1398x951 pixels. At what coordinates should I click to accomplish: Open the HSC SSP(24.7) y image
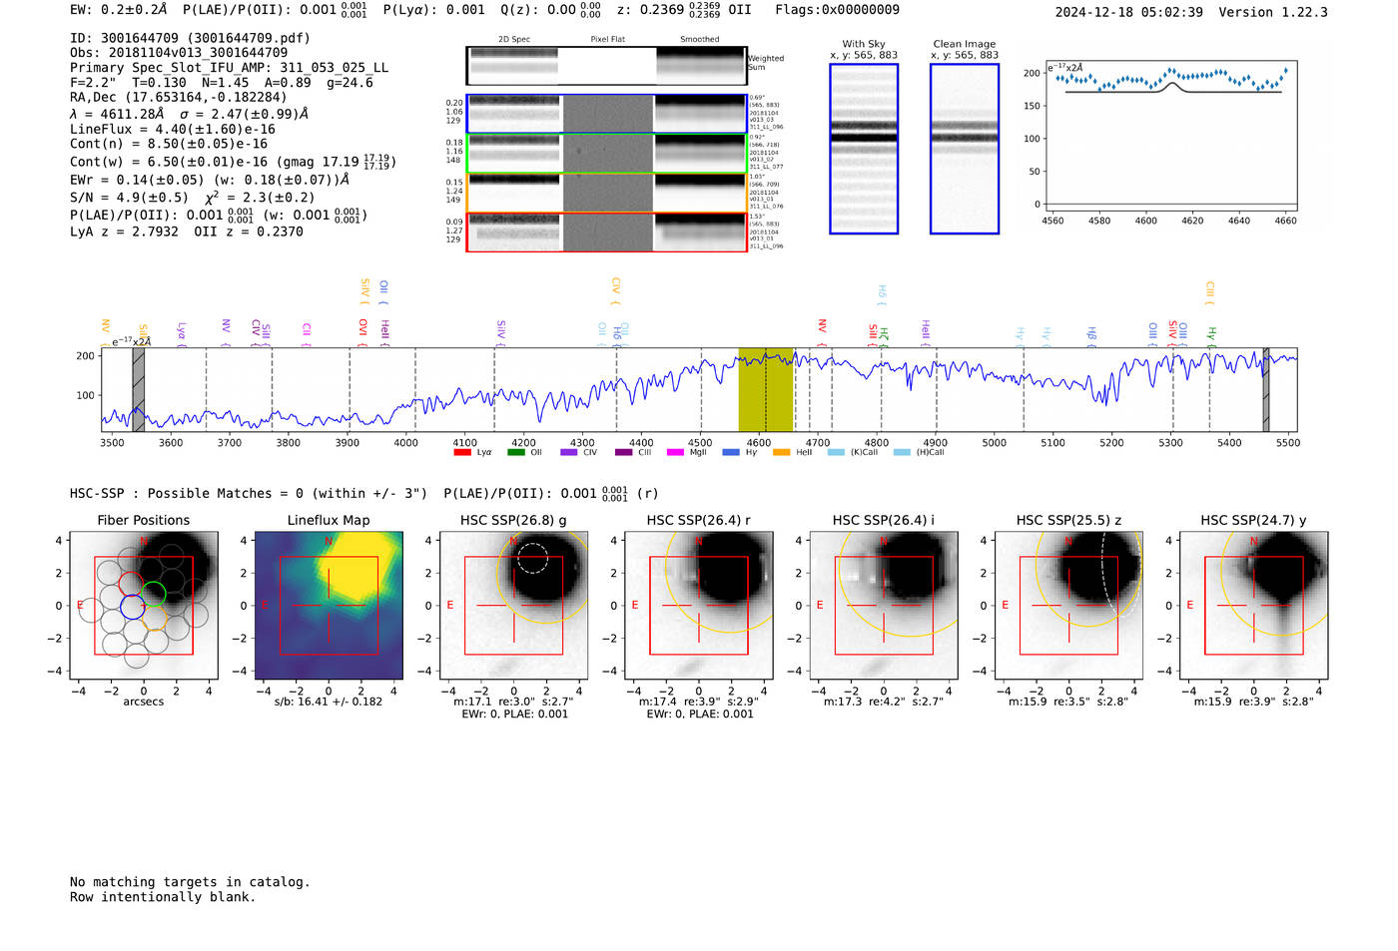[x=1253, y=605]
